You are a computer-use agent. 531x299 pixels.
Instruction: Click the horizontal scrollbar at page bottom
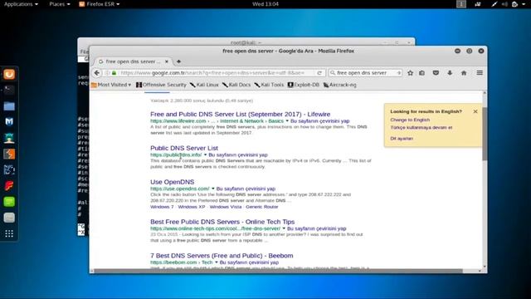click(278, 271)
